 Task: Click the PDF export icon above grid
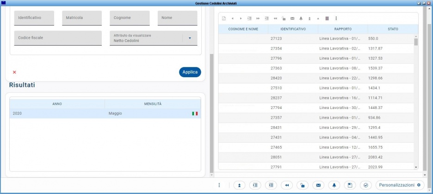(x=224, y=18)
